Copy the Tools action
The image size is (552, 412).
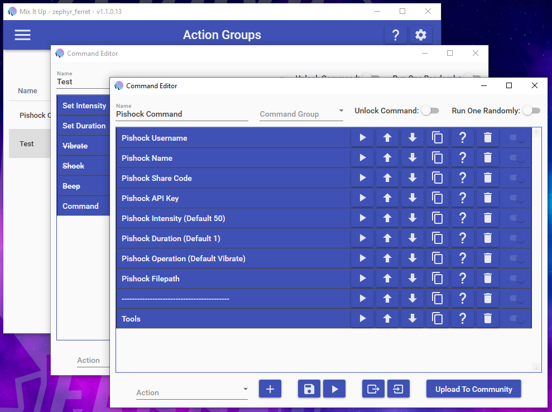437,318
